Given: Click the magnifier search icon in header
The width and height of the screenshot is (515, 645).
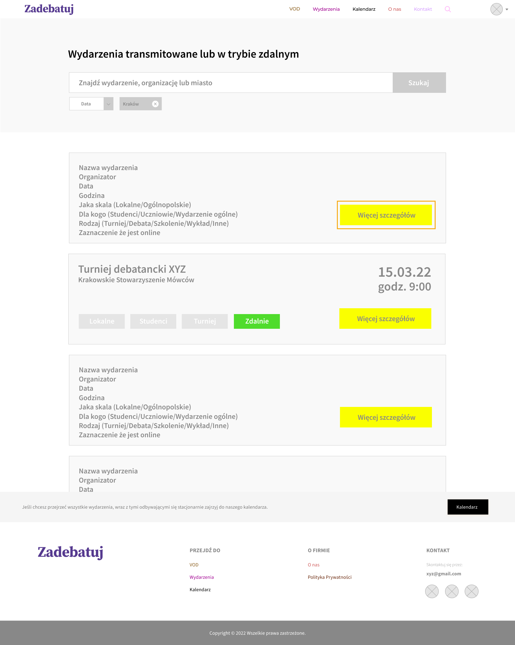Looking at the screenshot, I should (x=448, y=9).
